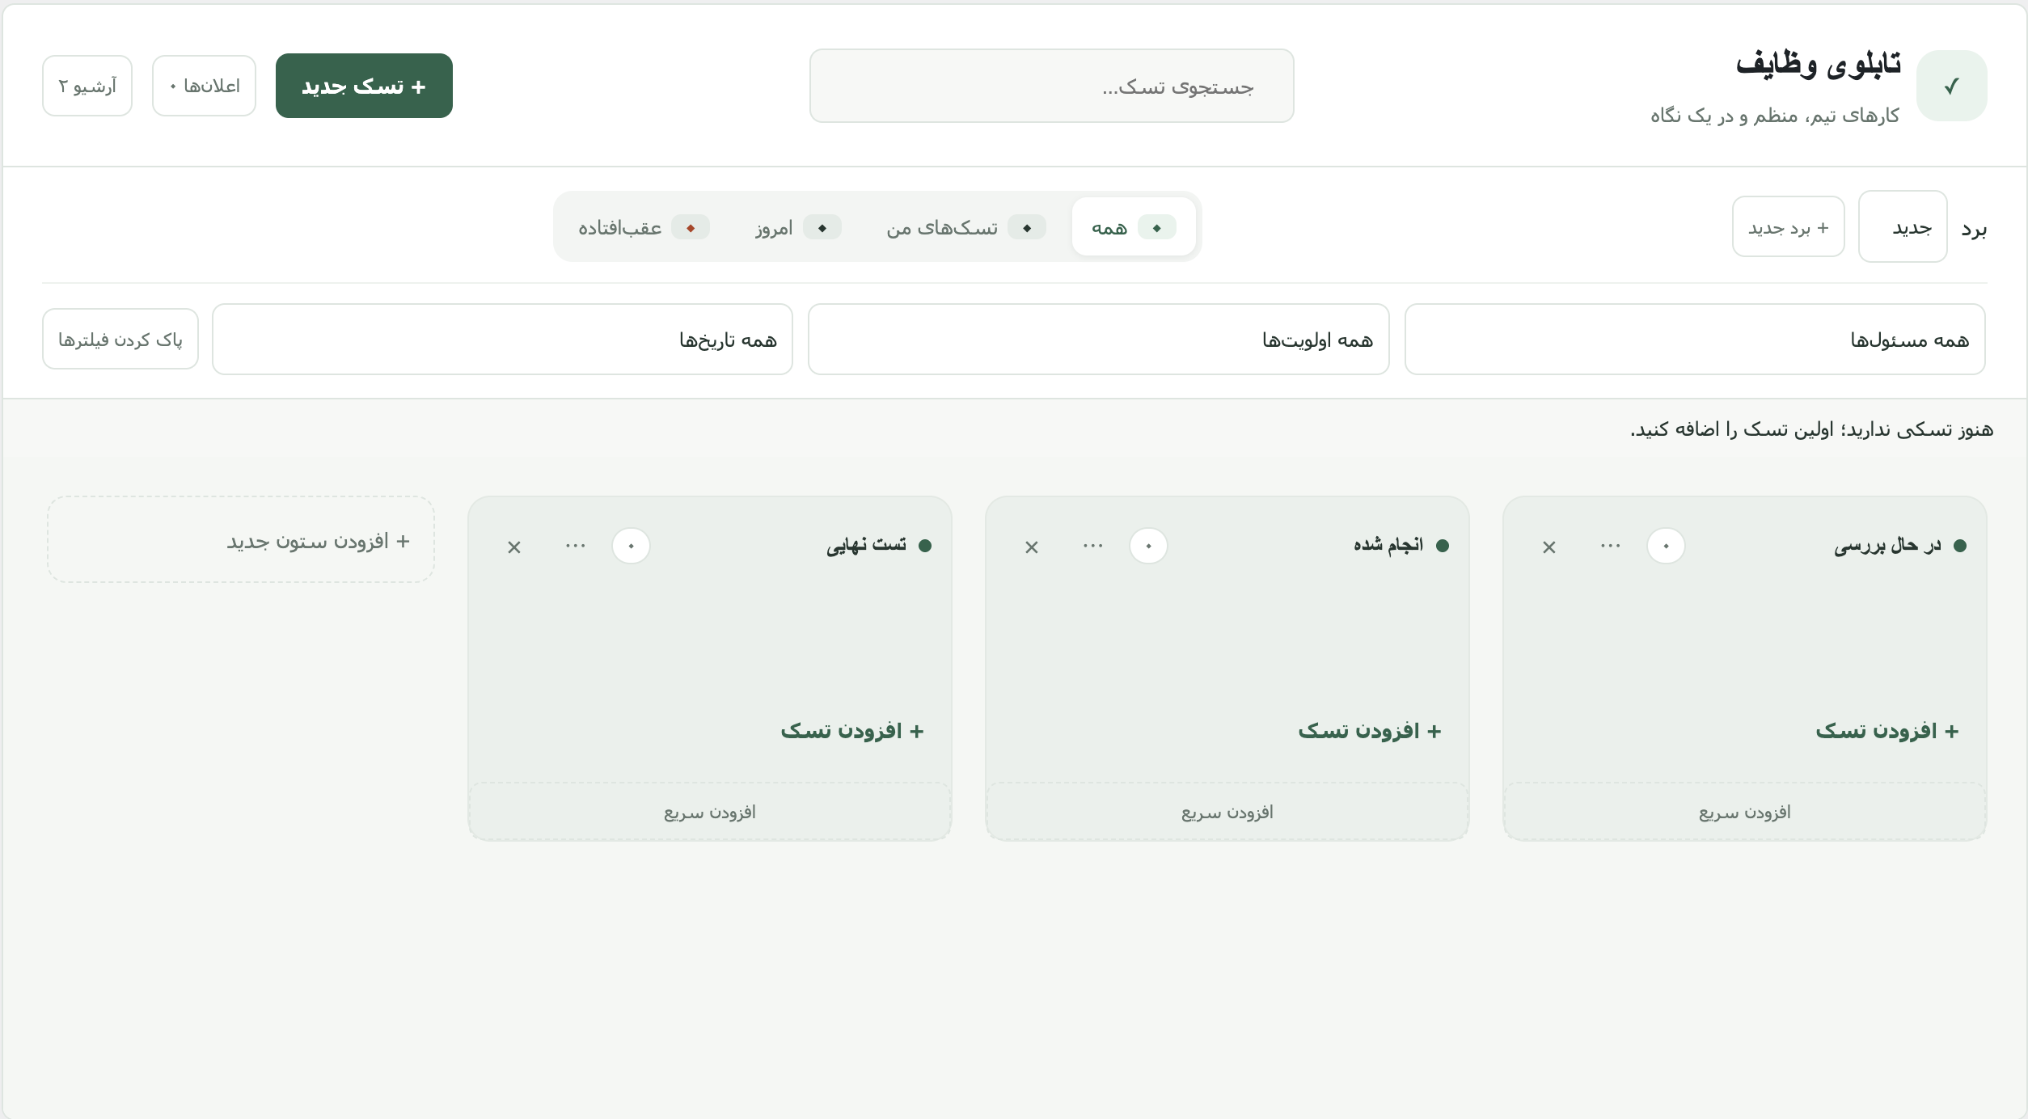Click + افزودن تسک in در حال بررسی column
Screen dimensions: 2028x1119
pyautogui.click(x=1887, y=731)
